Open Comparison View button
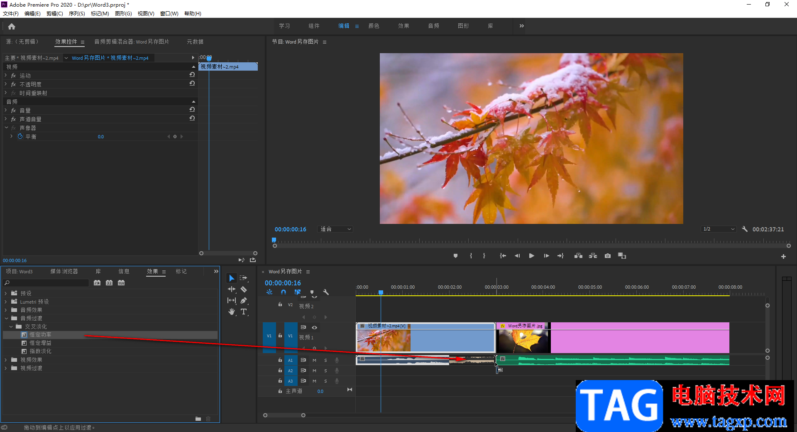Image resolution: width=797 pixels, height=432 pixels. click(x=622, y=256)
